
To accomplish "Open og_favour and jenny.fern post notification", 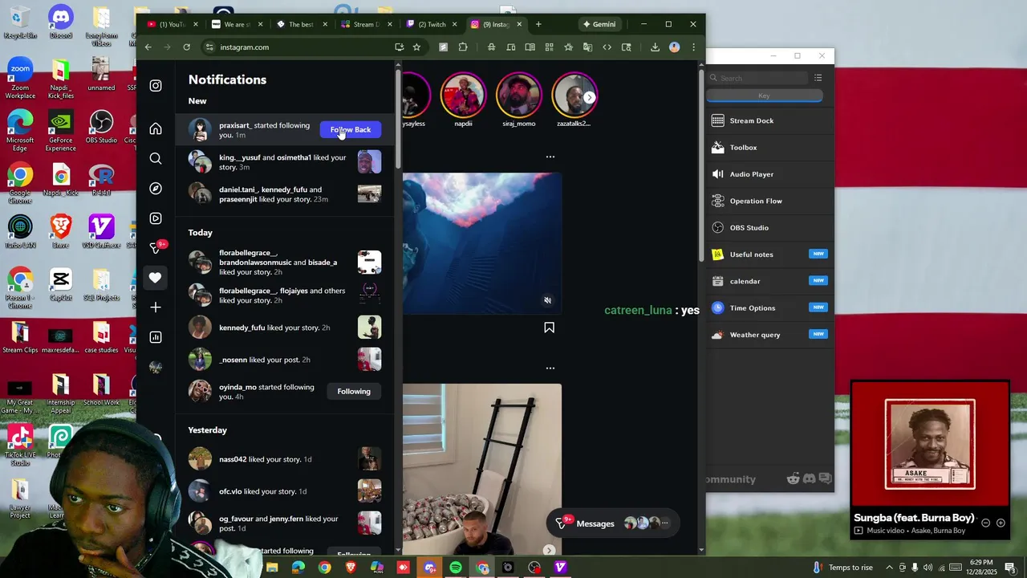I will point(286,523).
